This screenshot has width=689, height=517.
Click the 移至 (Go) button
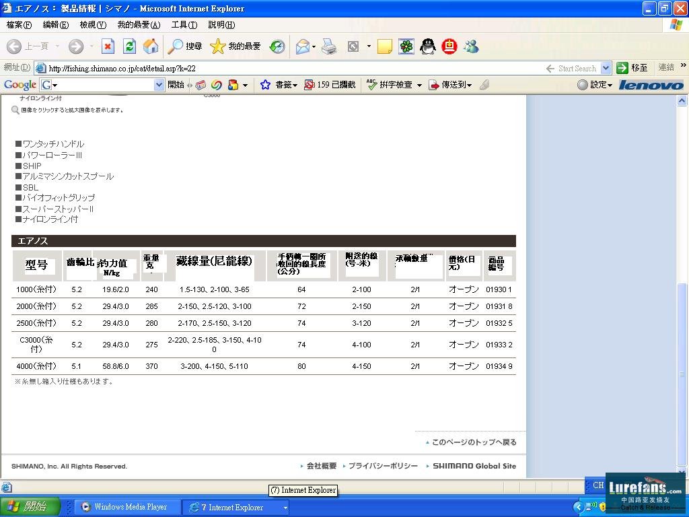click(632, 68)
